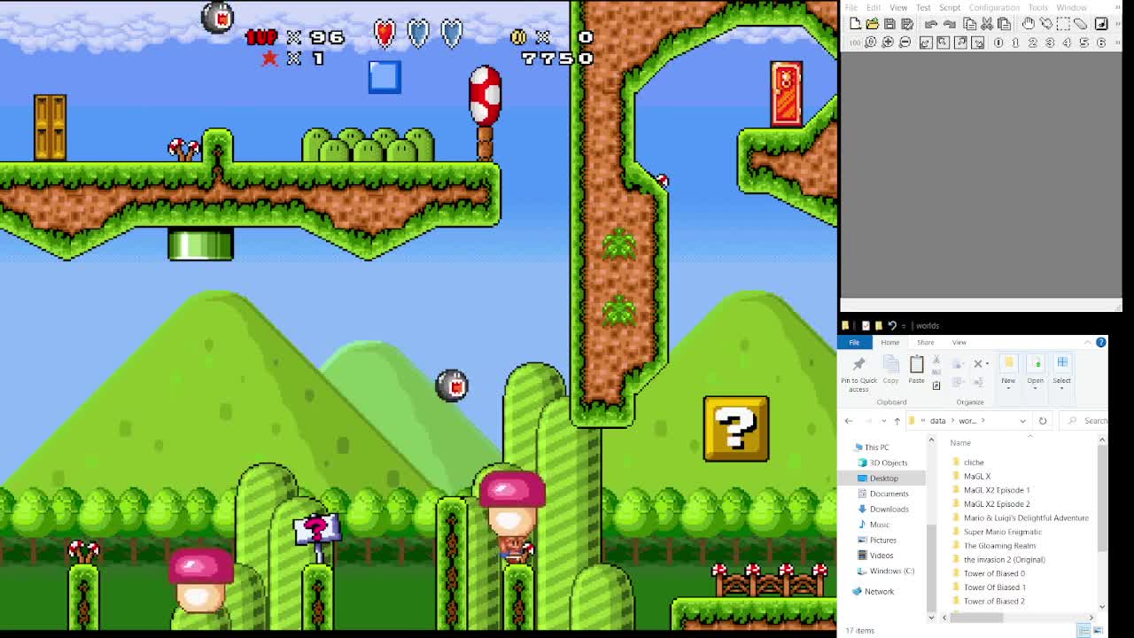Click the horizontal scrollbar in file list
1134x638 pixels.
[975, 617]
